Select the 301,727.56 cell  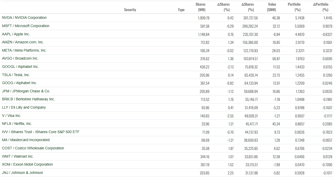250,18
